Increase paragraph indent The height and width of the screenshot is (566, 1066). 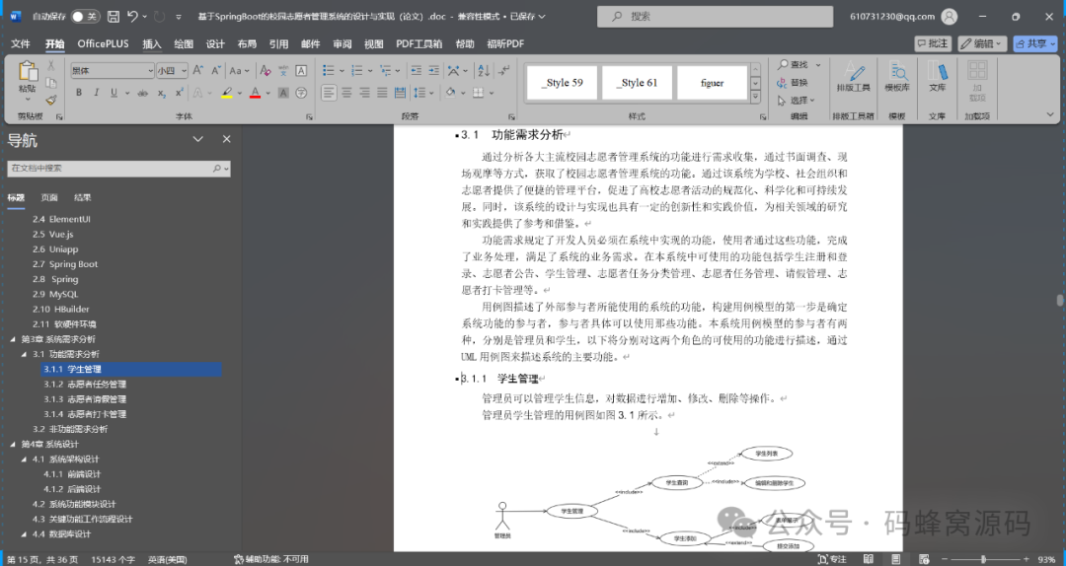433,70
